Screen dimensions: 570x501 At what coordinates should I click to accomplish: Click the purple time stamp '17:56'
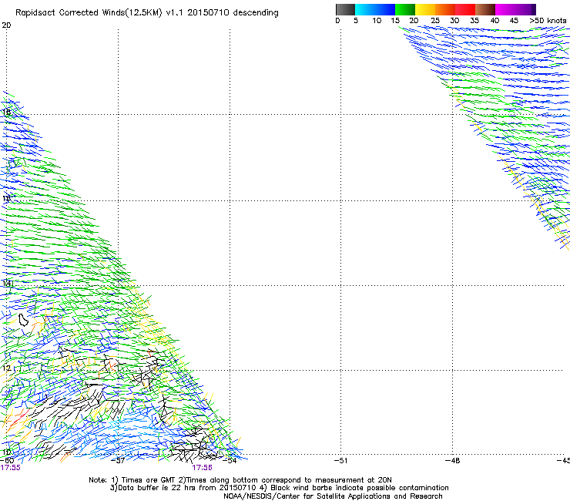click(202, 468)
